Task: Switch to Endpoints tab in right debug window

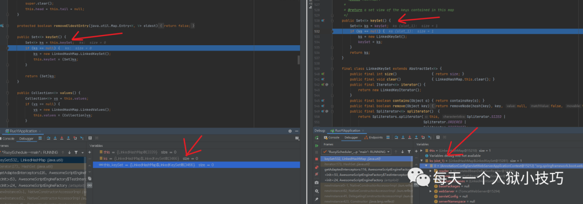Action: 374,138
